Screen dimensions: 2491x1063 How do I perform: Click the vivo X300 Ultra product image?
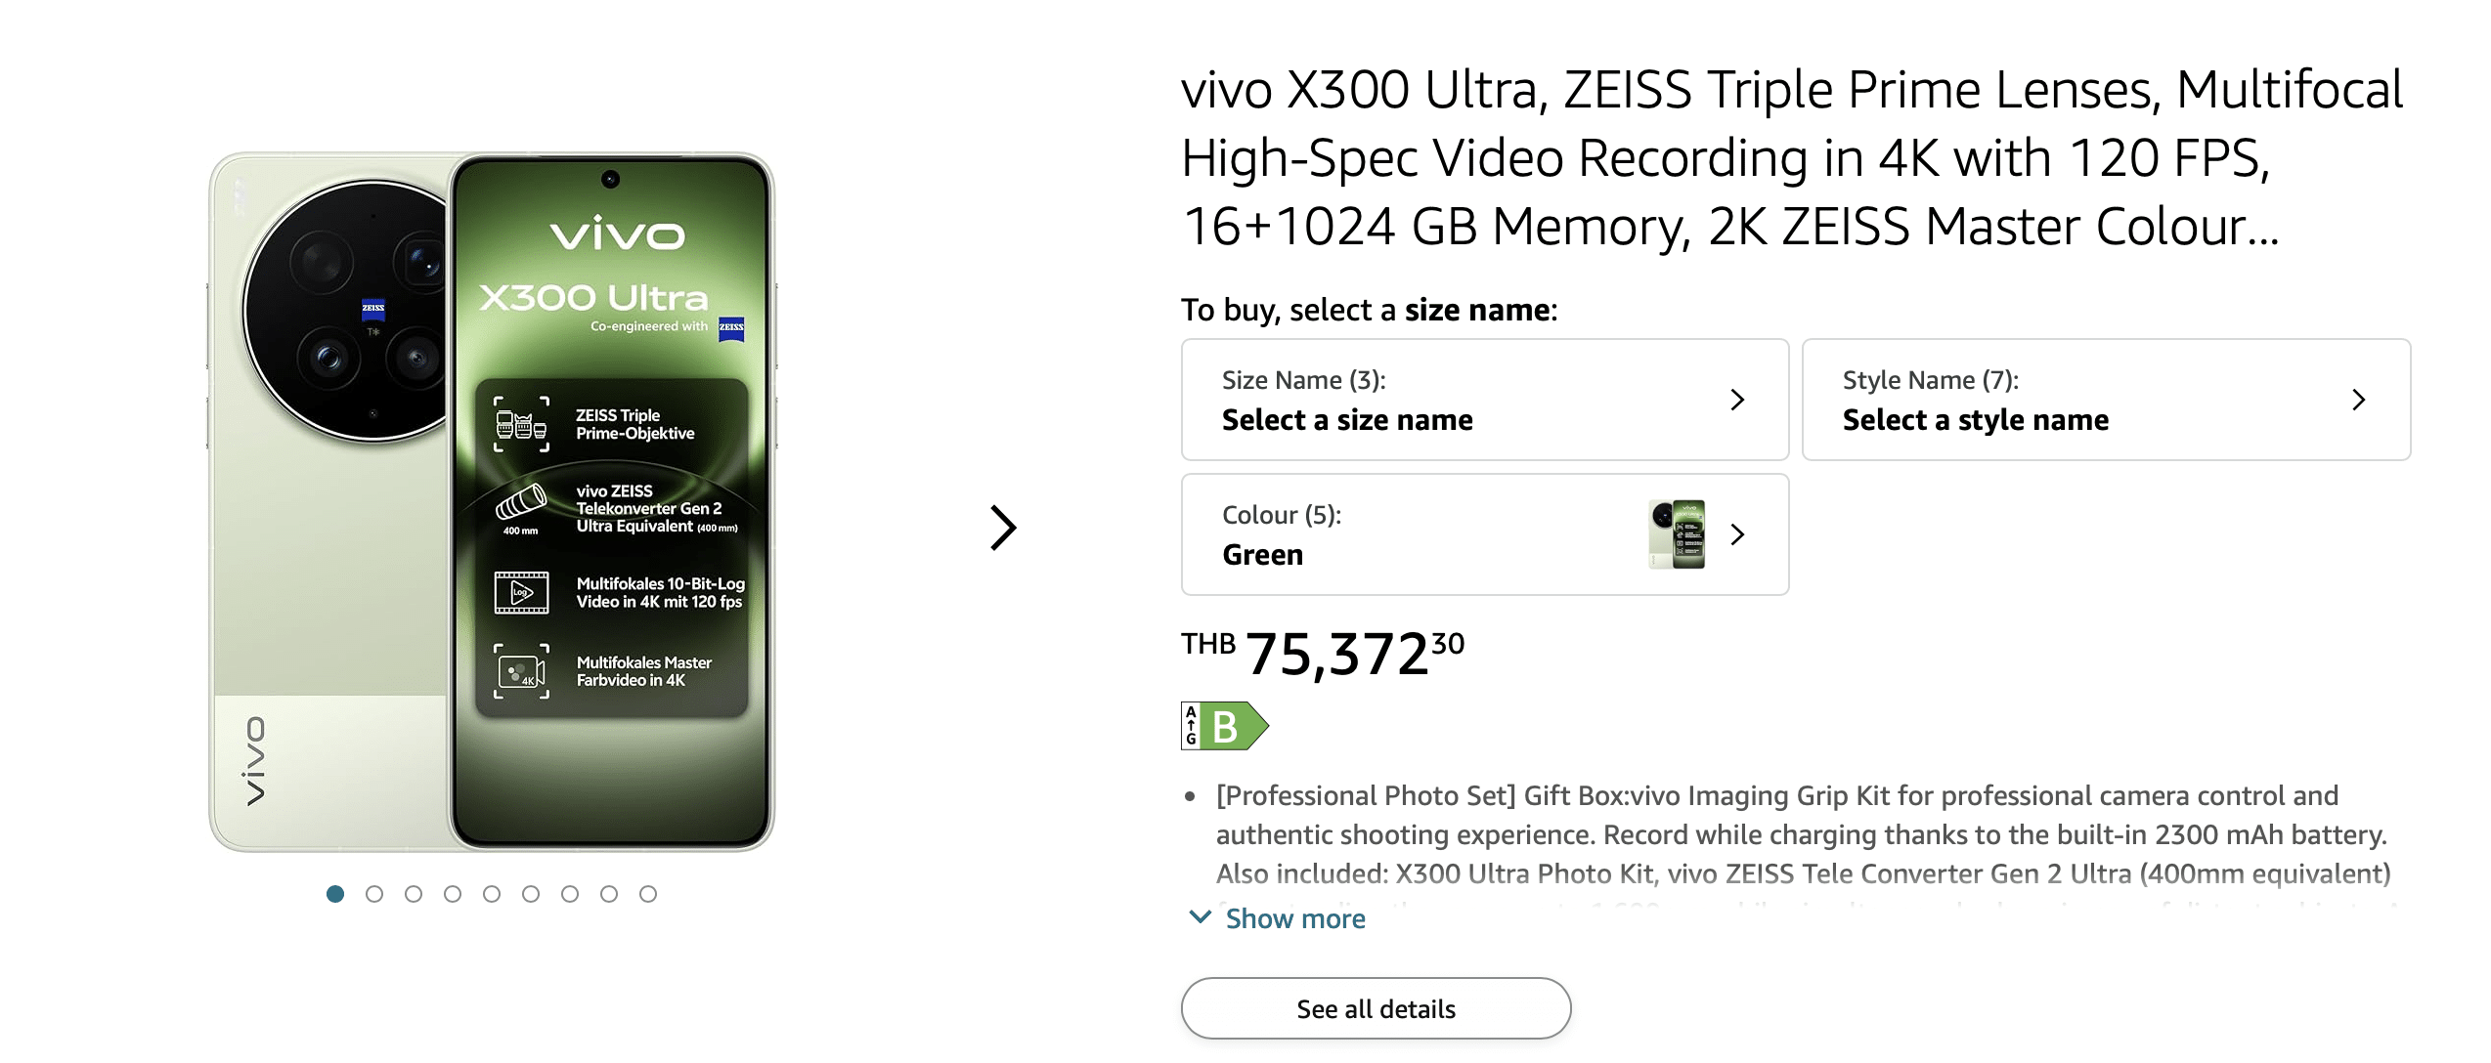[x=492, y=501]
